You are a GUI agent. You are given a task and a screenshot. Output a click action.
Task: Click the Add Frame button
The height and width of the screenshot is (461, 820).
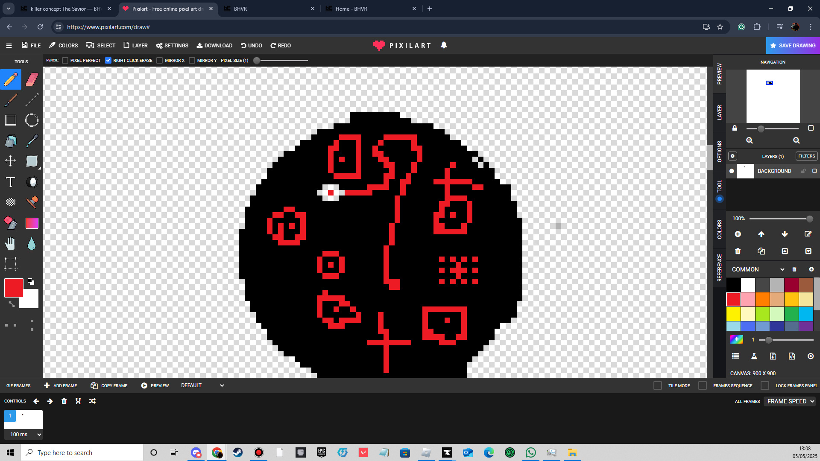click(x=61, y=385)
